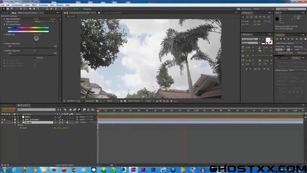Image resolution: width=307 pixels, height=173 pixels.
Task: Apply Faux Bold in the Character panel
Action: point(247,69)
